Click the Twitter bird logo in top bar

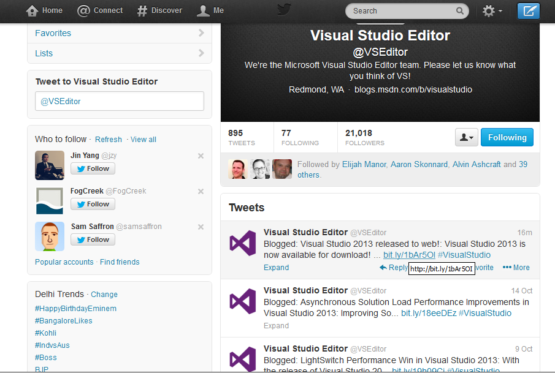point(284,10)
